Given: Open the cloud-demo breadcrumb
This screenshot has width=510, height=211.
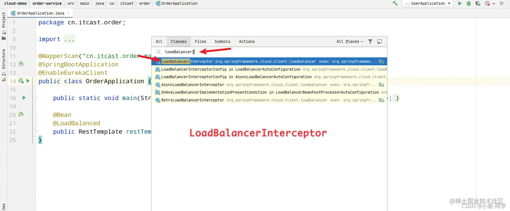Looking at the screenshot, I should coord(15,3).
